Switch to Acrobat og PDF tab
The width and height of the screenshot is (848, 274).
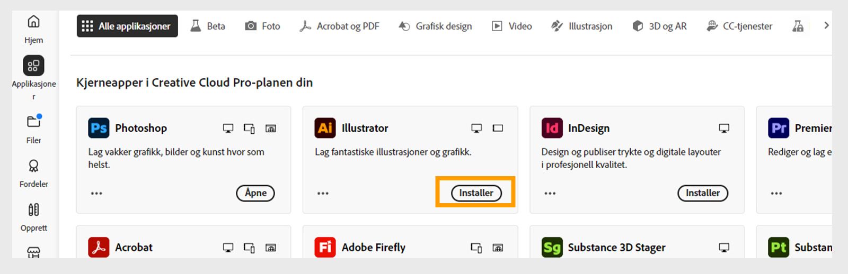[x=339, y=26]
